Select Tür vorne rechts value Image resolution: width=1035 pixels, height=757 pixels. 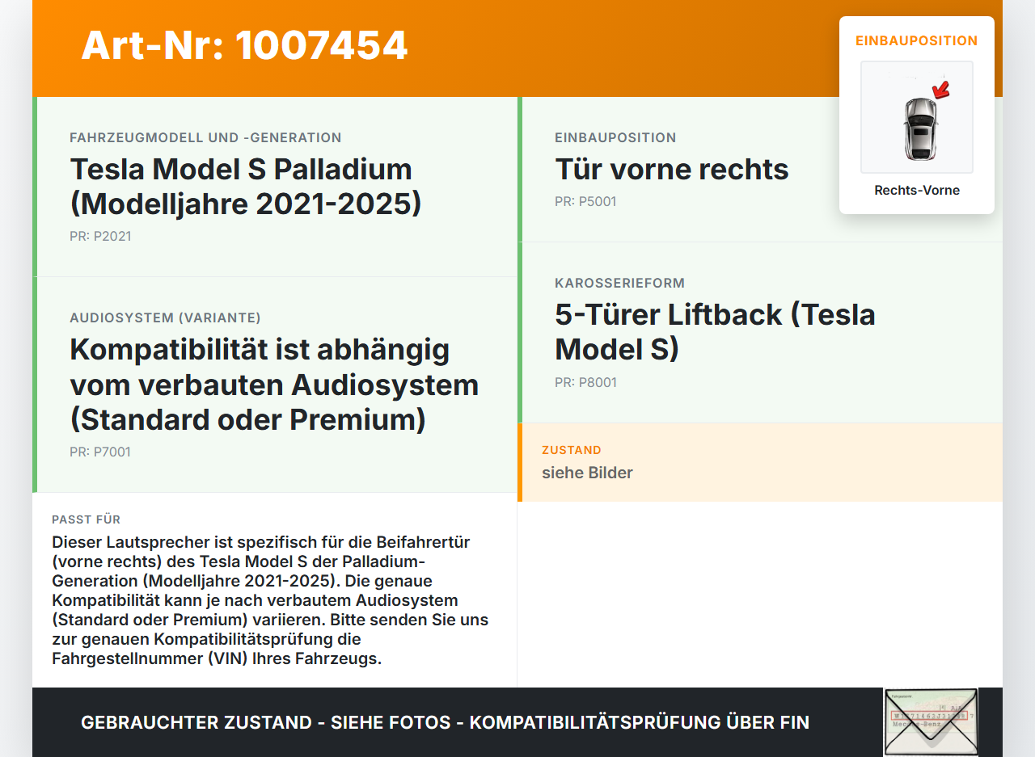click(x=672, y=170)
